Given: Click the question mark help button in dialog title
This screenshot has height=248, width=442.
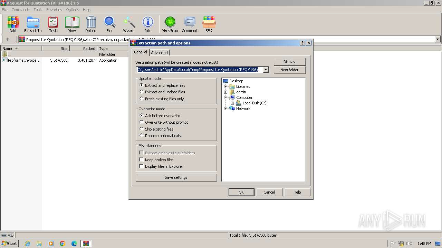Looking at the screenshot, I should point(303,43).
